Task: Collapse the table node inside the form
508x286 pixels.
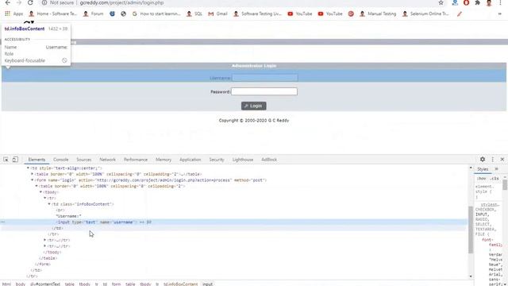Action: [x=37, y=186]
